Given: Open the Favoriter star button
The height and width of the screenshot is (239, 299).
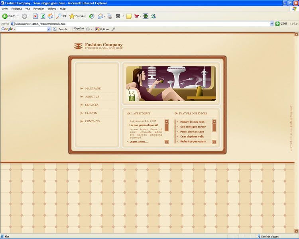Looking at the screenshot, I should coord(77,16).
